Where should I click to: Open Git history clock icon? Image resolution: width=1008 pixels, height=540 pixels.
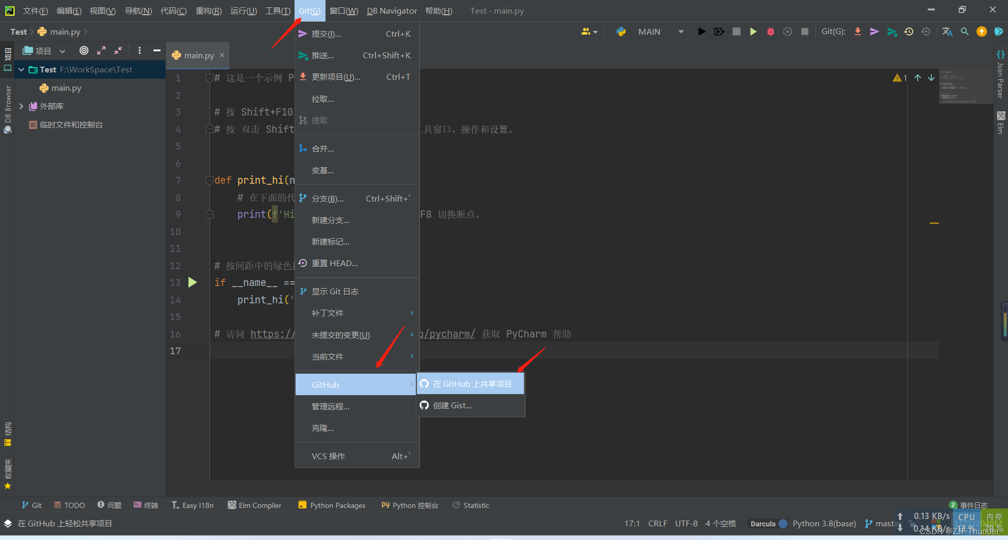pos(909,31)
